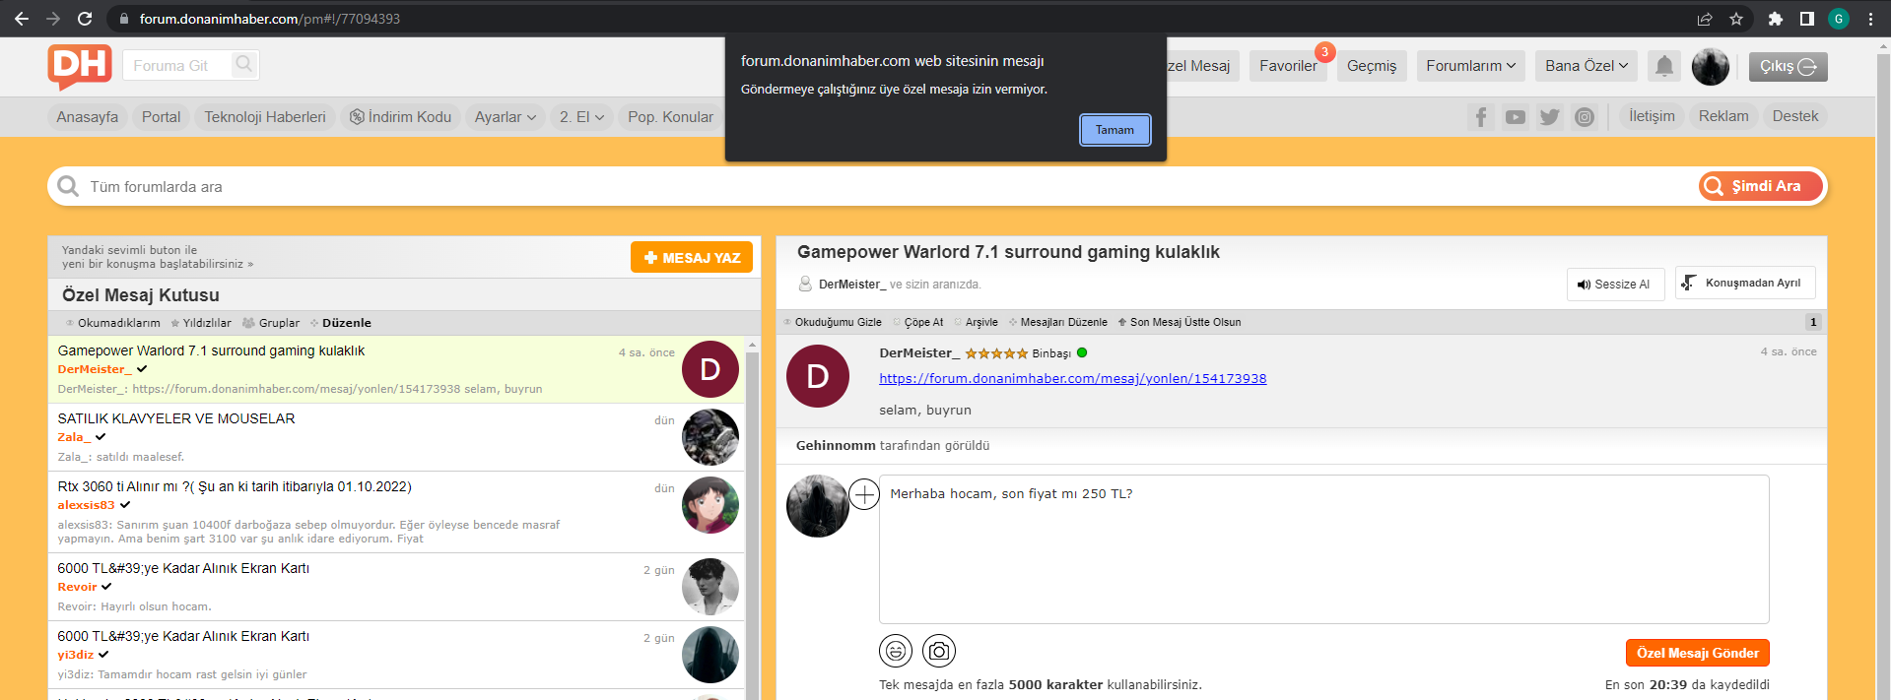This screenshot has width=1891, height=700.
Task: Open the notifications bell
Action: (1664, 66)
